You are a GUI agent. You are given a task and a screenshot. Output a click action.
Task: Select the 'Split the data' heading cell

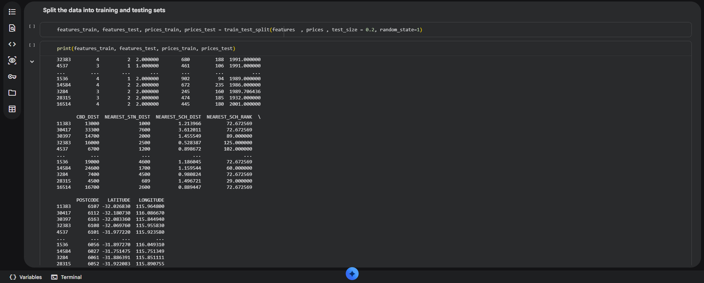tap(104, 10)
